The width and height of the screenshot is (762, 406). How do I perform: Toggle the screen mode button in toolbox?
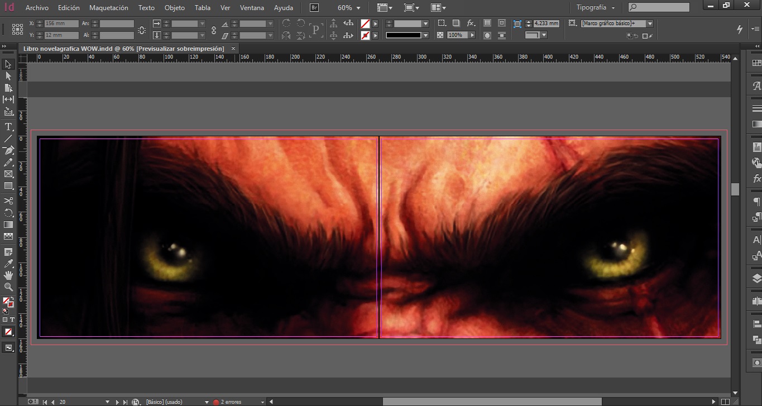(x=8, y=347)
